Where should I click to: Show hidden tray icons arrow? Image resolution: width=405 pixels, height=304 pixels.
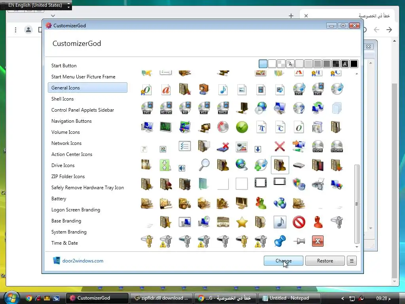pyautogui.click(x=343, y=298)
